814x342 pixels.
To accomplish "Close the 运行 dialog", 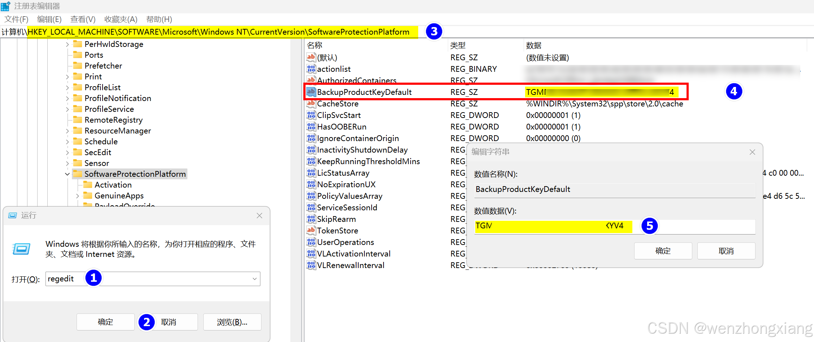I will [x=259, y=215].
